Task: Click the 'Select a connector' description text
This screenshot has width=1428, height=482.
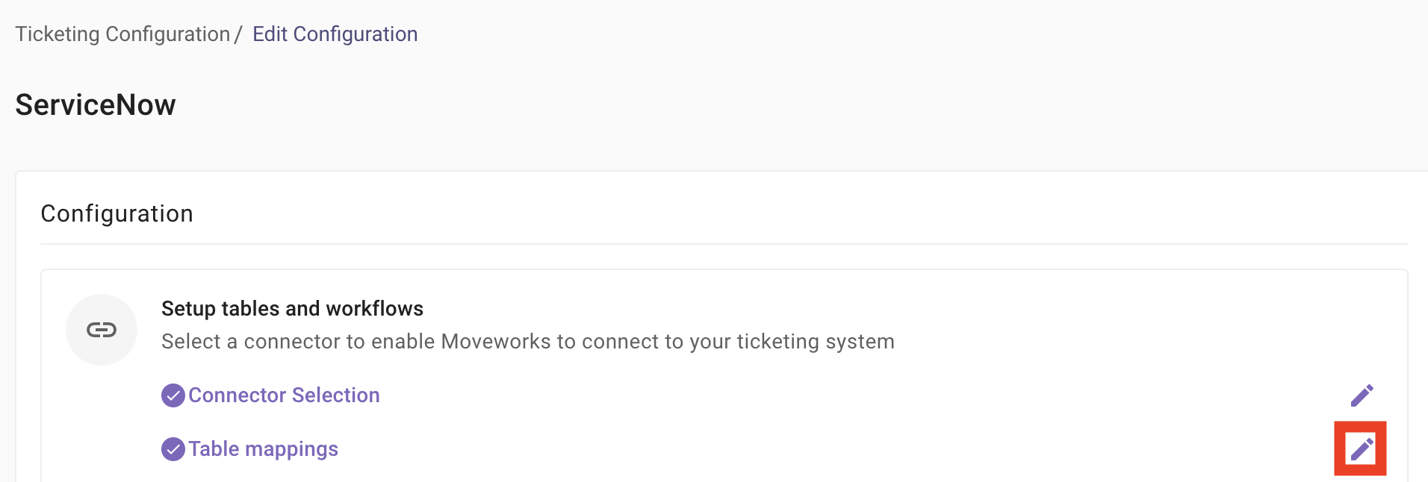Action: point(527,342)
